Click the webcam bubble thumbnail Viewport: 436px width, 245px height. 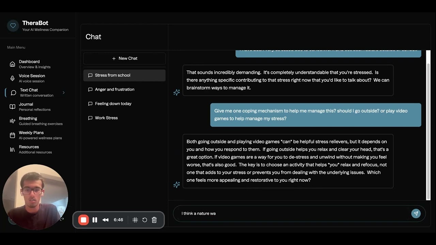pyautogui.click(x=35, y=197)
